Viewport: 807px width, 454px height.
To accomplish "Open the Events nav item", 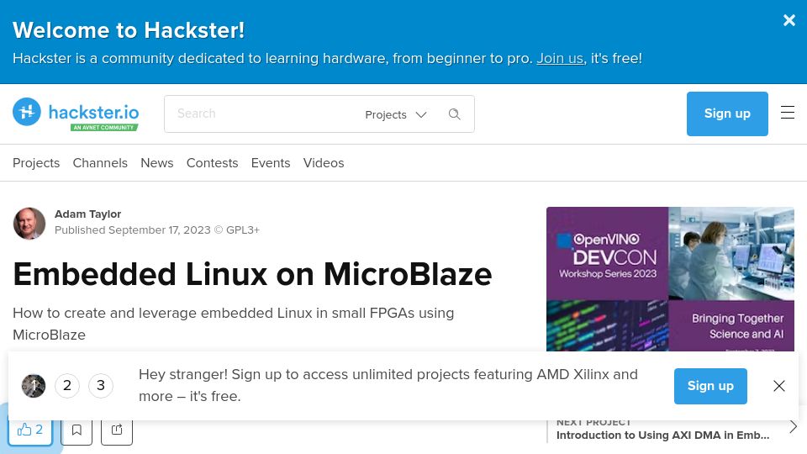I will coord(271,162).
